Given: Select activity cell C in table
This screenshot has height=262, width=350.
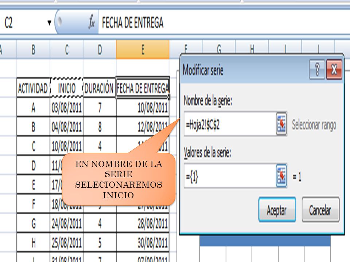Looking at the screenshot, I should (33, 146).
